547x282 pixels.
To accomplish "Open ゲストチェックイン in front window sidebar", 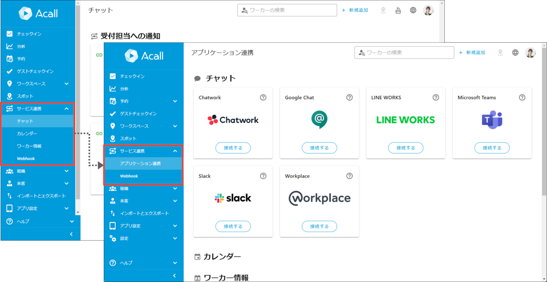I will coord(143,114).
